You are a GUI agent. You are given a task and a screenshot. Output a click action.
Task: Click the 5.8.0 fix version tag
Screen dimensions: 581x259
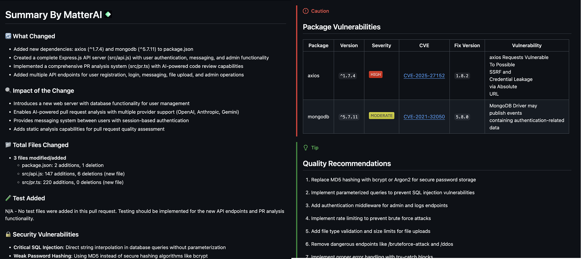pos(462,117)
